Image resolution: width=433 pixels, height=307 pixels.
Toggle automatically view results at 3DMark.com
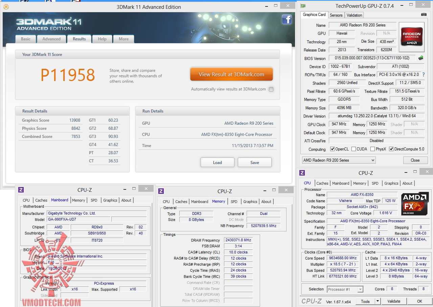[x=271, y=89]
